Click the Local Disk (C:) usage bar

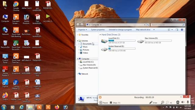pyautogui.click(x=122, y=40)
